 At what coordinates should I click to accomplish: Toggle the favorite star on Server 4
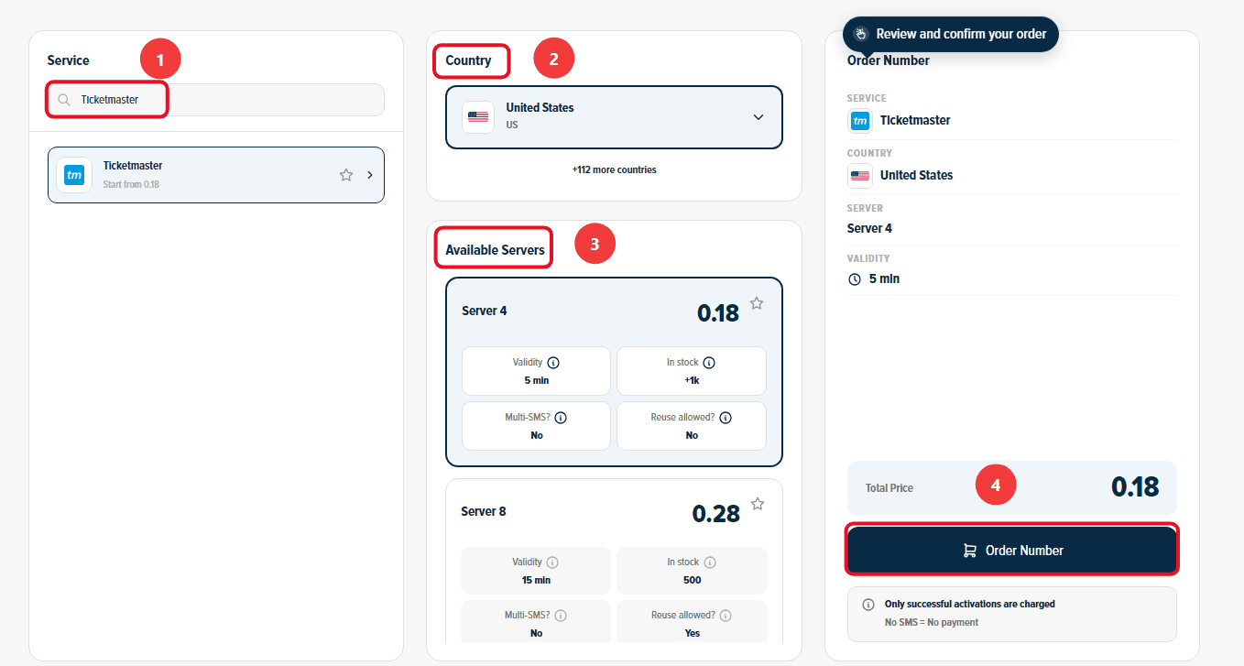point(757,303)
